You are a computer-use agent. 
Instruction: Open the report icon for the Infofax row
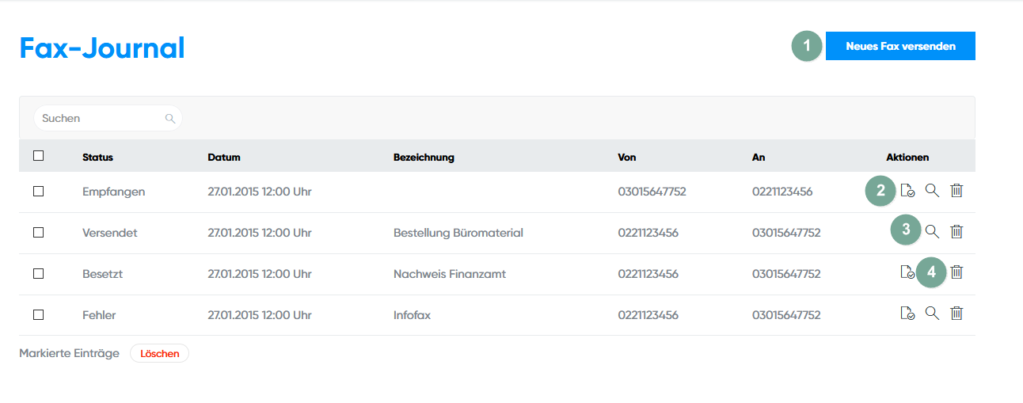pos(907,314)
